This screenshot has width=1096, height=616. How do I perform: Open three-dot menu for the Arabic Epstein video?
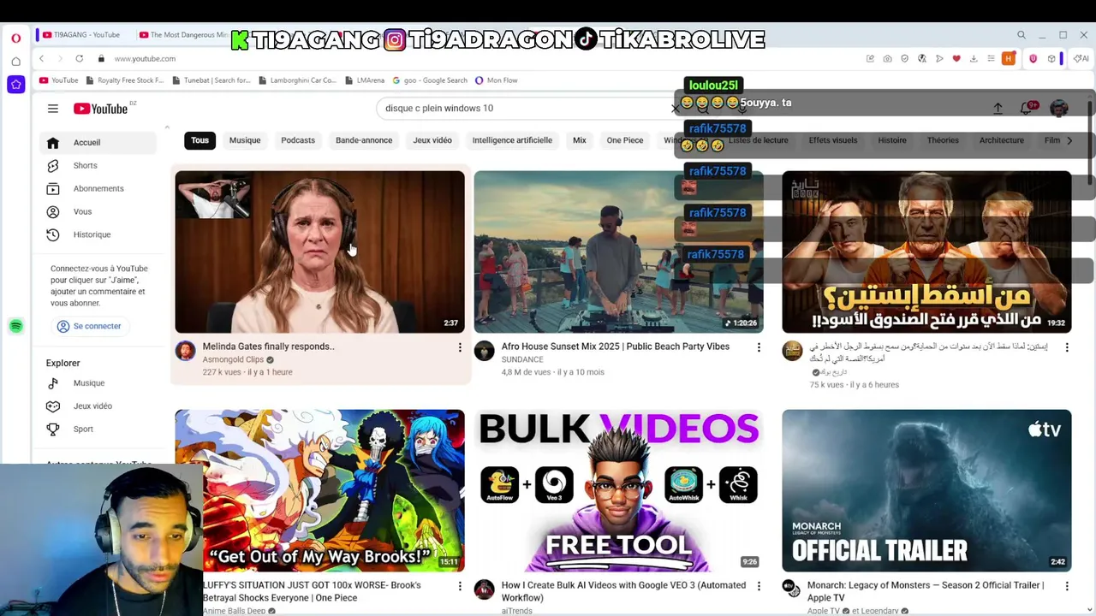click(x=1067, y=347)
